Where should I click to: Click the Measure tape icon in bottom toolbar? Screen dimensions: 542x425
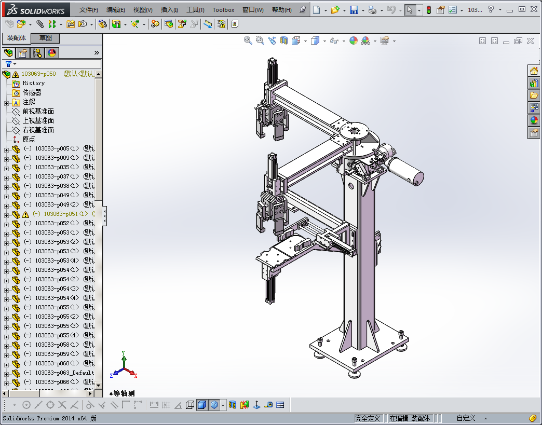click(268, 405)
